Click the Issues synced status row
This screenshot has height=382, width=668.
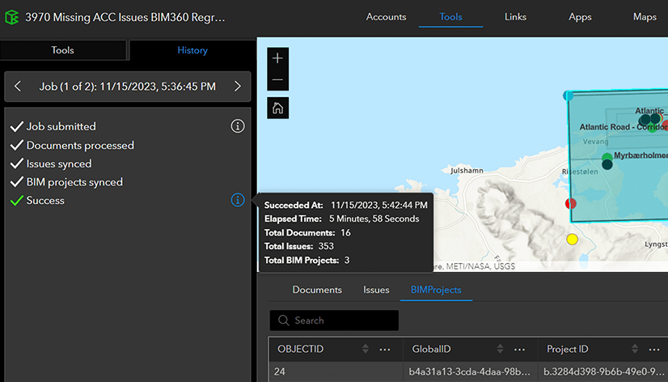click(51, 163)
